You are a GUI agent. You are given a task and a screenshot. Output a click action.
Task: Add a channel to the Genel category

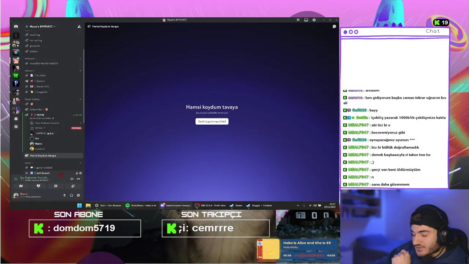coord(81,163)
